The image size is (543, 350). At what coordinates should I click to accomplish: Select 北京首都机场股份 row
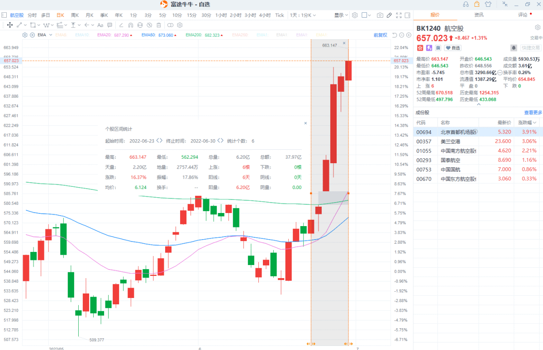click(478, 132)
